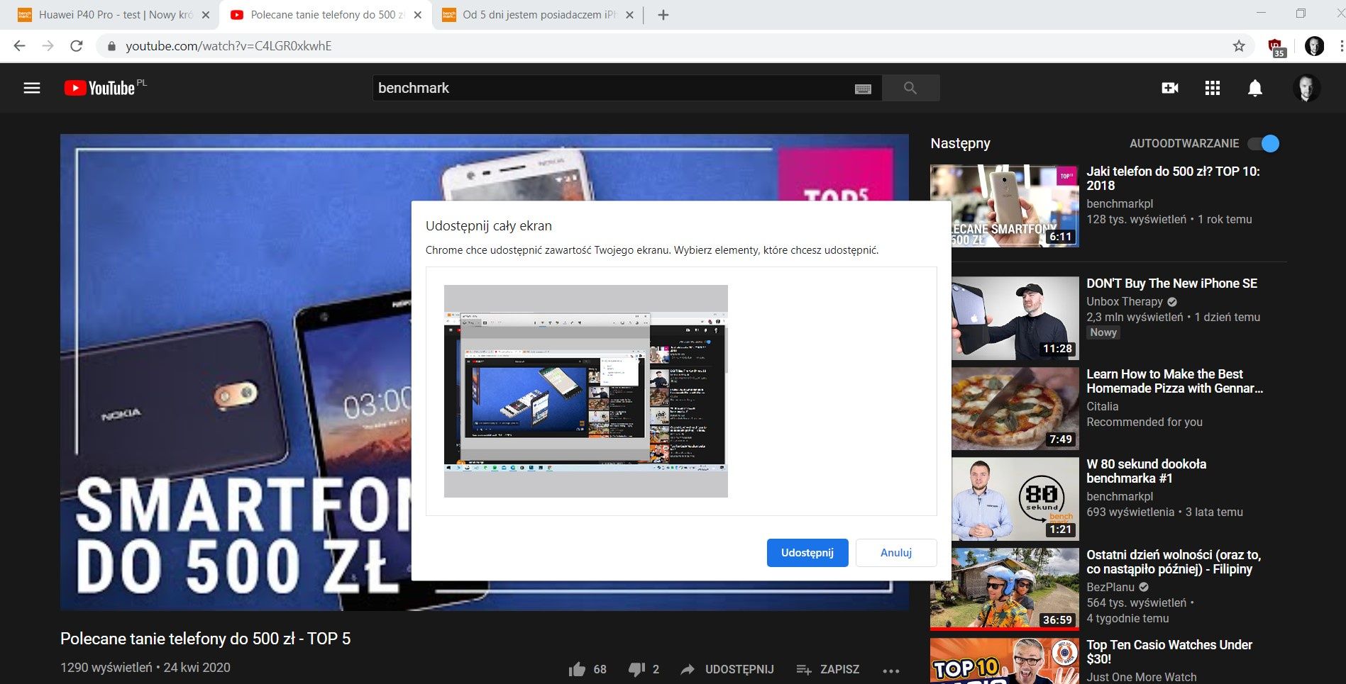Open Top Ten Casio Watches thumbnail
The width and height of the screenshot is (1346, 684).
pos(1005,661)
